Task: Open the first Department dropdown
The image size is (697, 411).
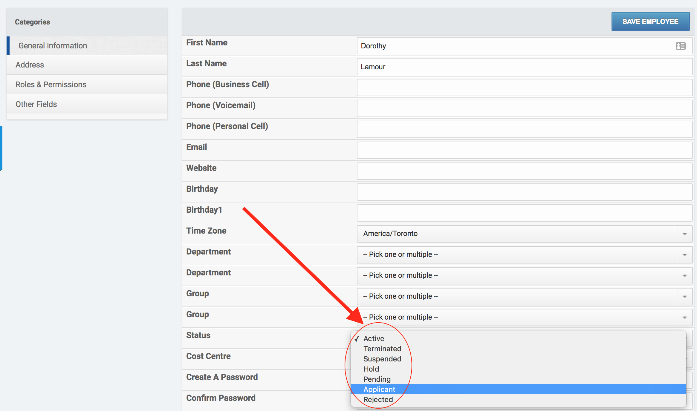Action: [517, 255]
